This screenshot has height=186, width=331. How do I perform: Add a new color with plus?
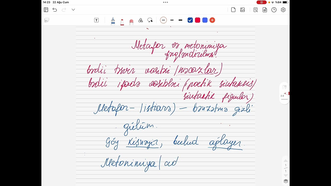[212, 20]
